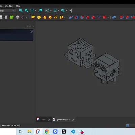
Task: Click the green sub-shape binder icon
Action: 11,17
